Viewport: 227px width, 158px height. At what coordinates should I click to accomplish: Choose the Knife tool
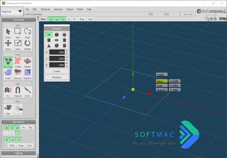coord(27,92)
